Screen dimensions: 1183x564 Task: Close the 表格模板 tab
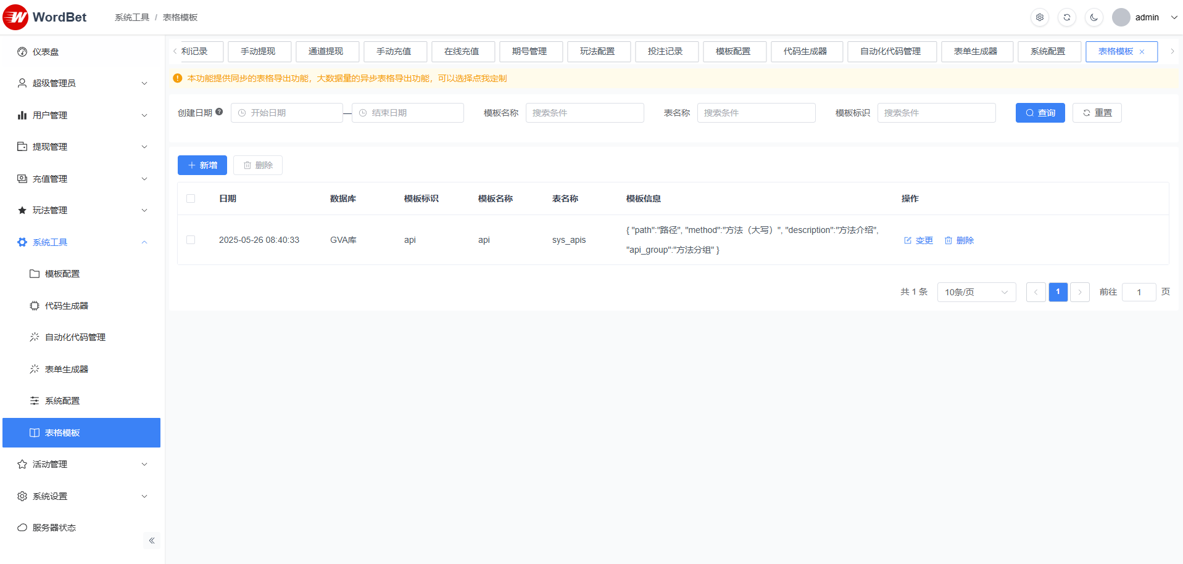click(x=1142, y=52)
